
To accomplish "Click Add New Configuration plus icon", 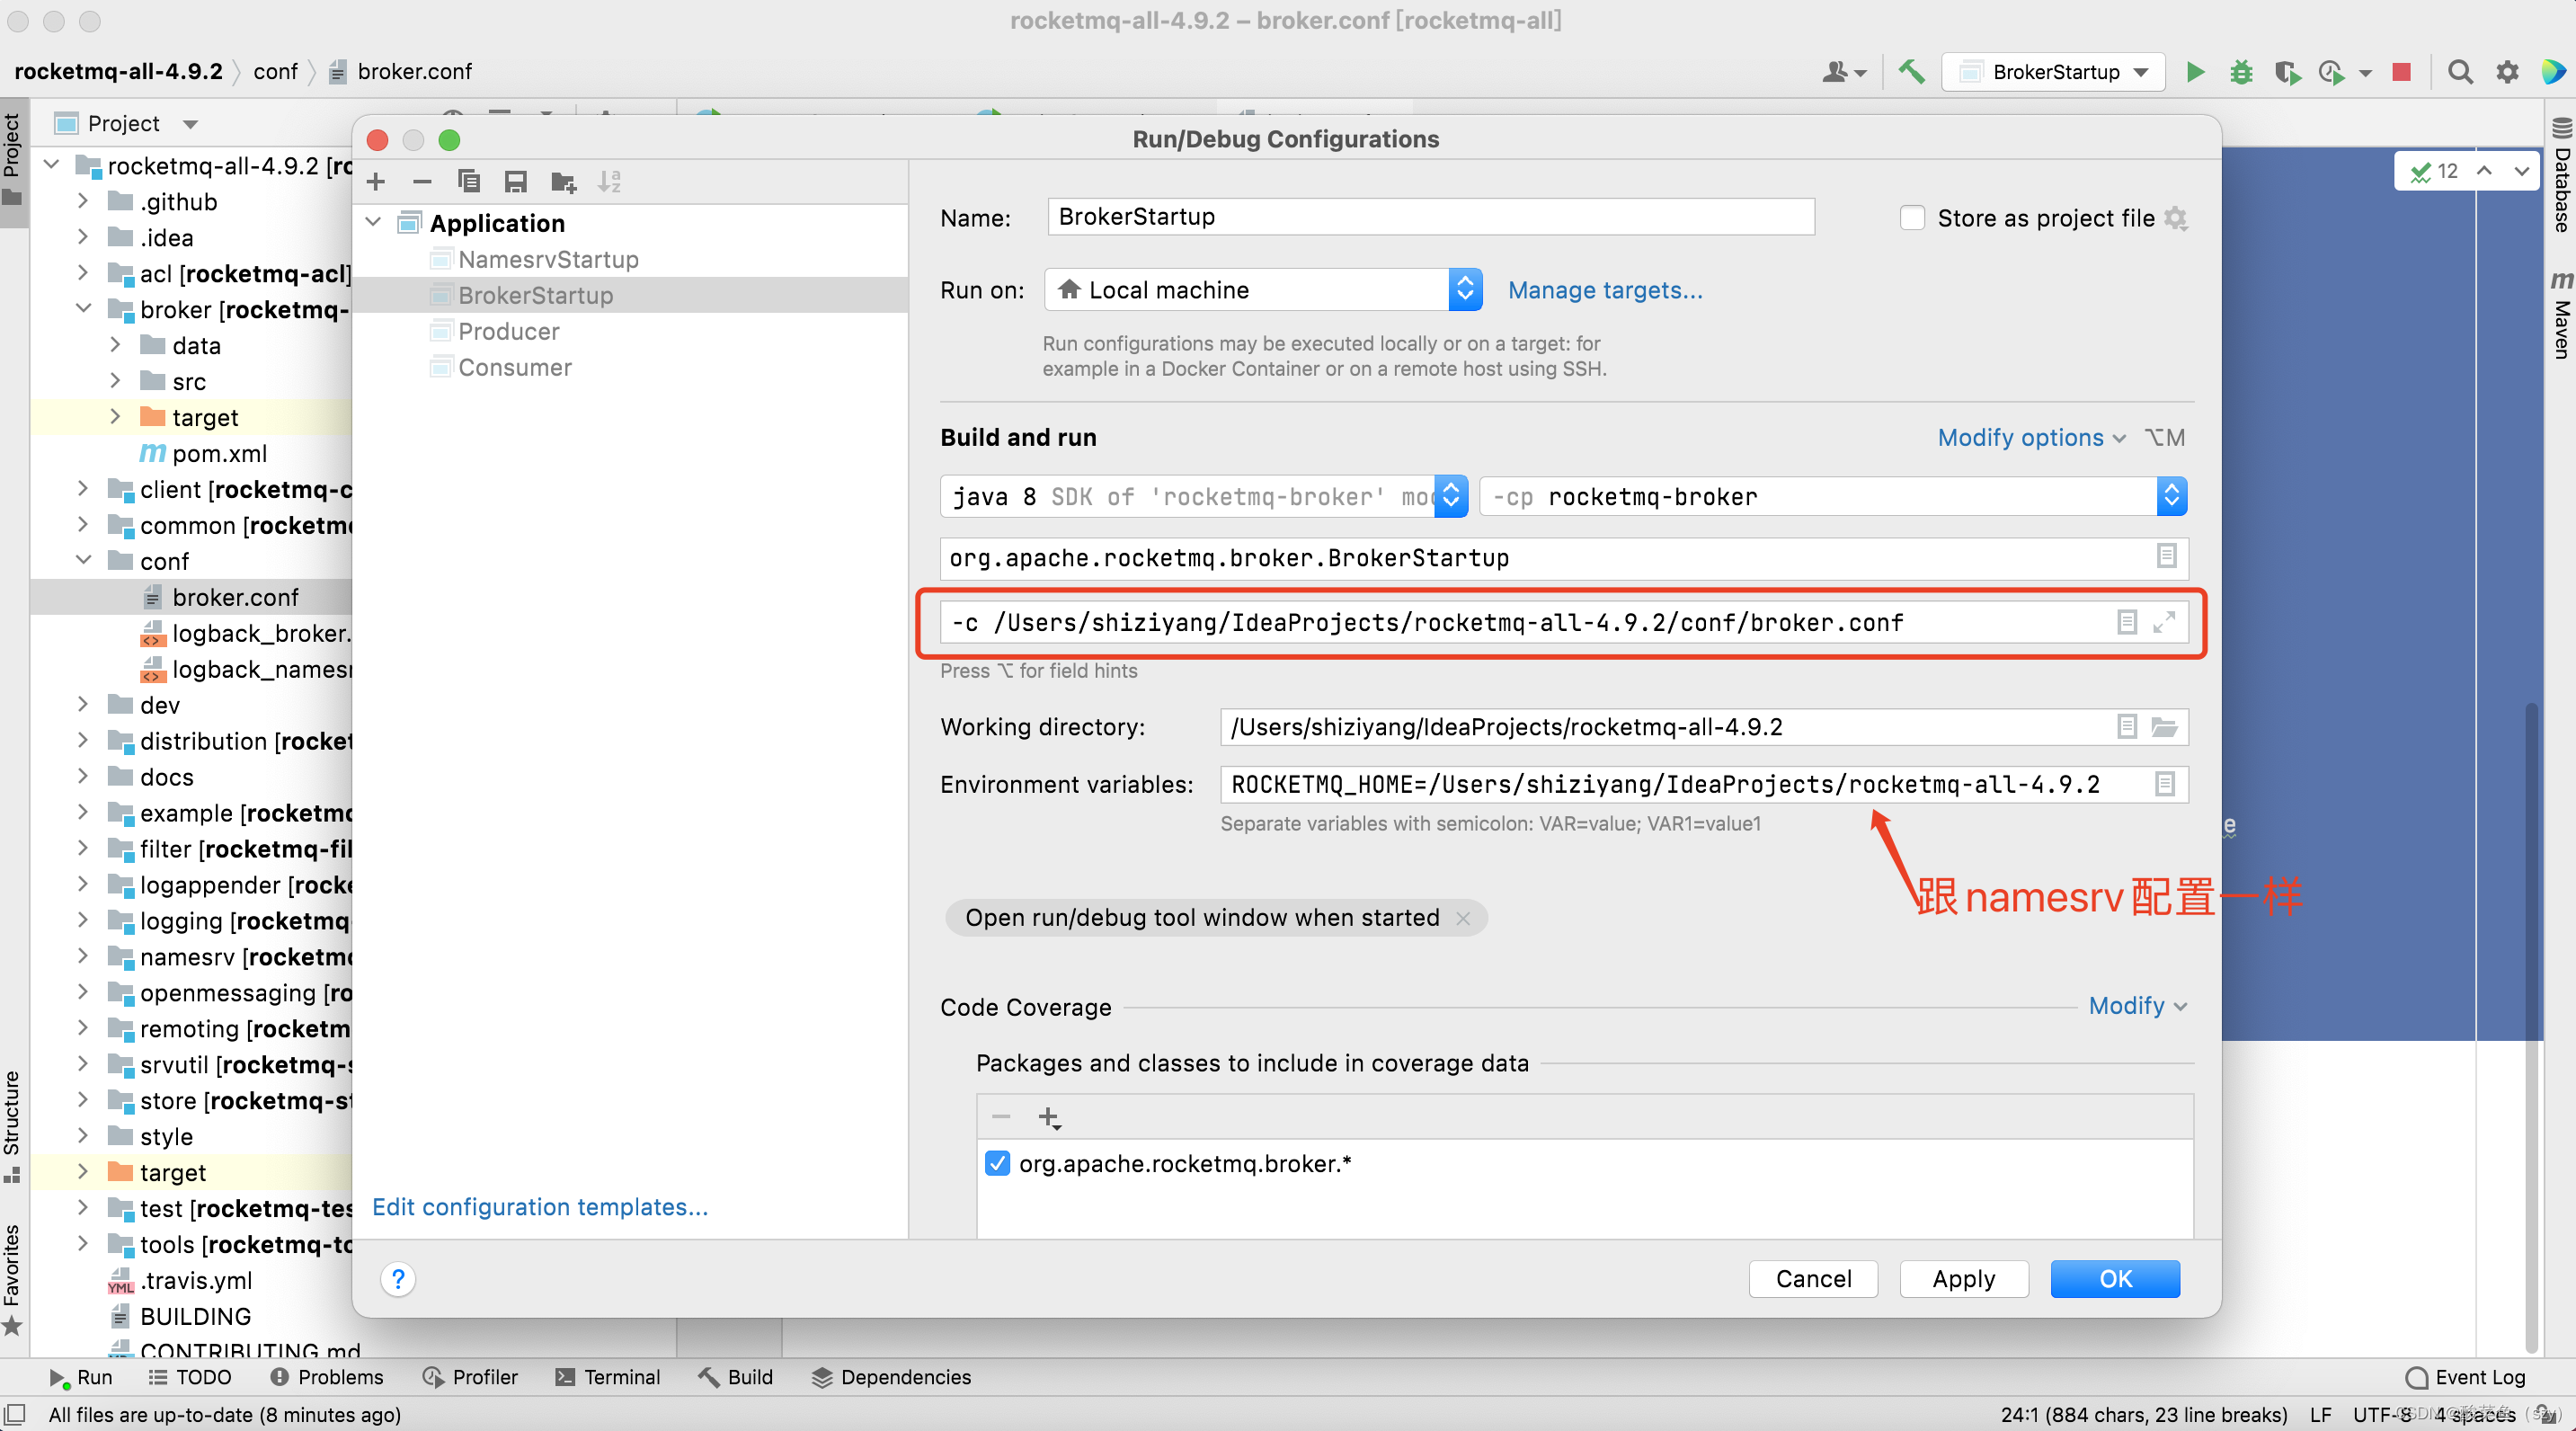I will click(376, 182).
